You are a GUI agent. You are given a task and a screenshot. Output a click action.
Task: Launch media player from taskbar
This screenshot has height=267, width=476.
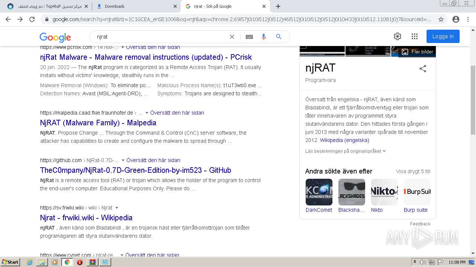point(55,262)
